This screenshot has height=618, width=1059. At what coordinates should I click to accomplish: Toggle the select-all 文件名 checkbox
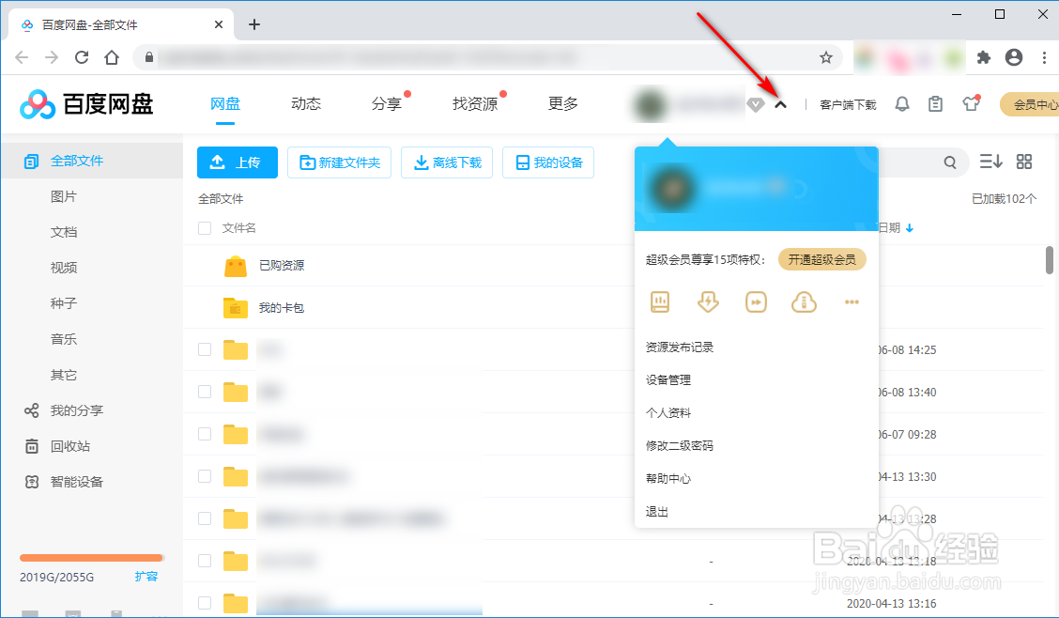(205, 228)
